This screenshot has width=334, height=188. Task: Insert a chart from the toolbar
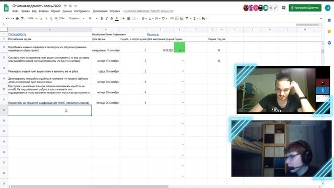[x=182, y=19]
